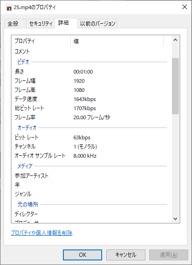
Task: Select the 20.00 フレーム/秒 value
Action: [92, 117]
